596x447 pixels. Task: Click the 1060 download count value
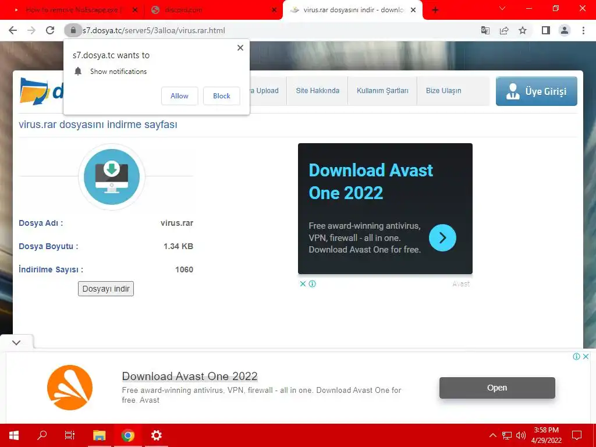pyautogui.click(x=184, y=269)
